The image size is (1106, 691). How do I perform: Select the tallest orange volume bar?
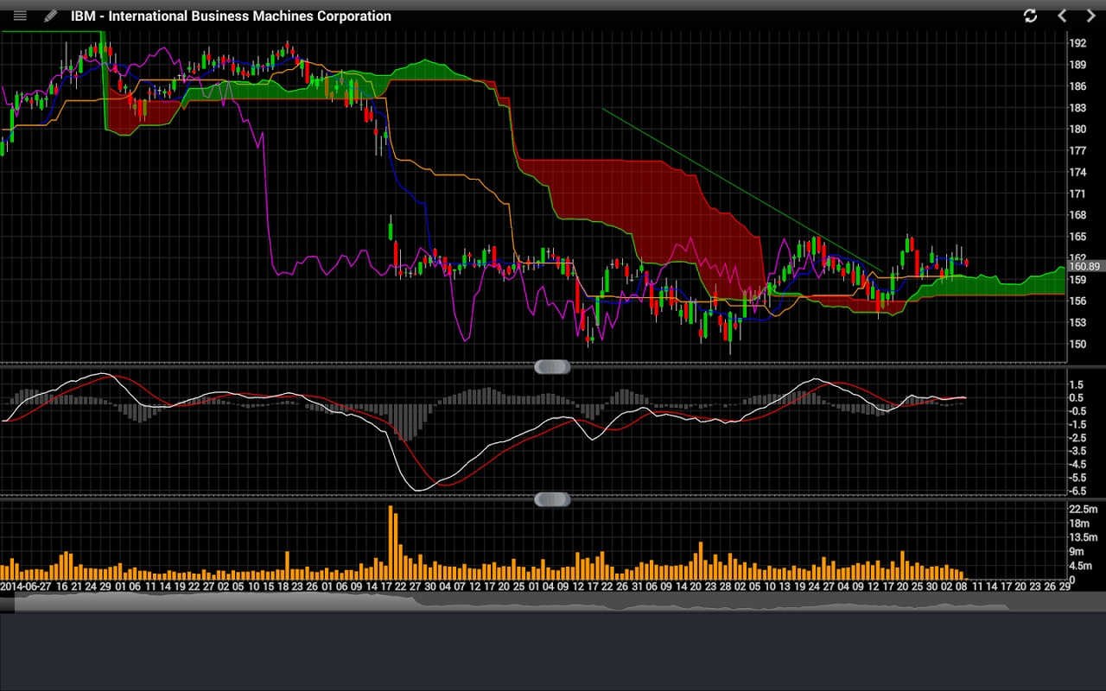pyautogui.click(x=391, y=542)
